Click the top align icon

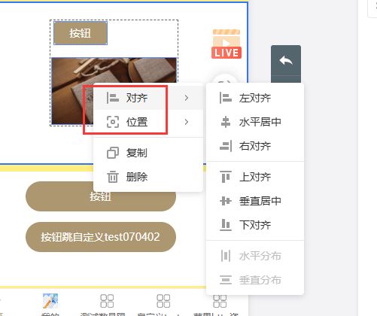225,177
